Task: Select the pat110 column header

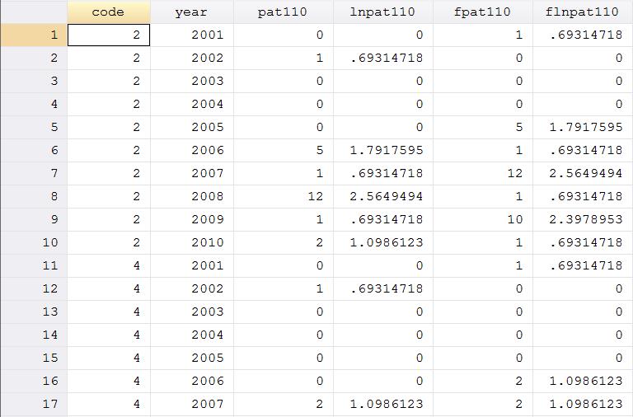Action: 282,12
